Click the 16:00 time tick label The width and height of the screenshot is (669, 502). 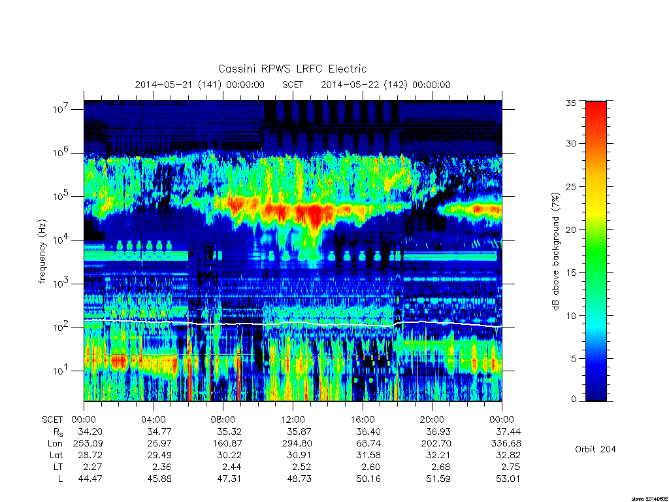(362, 420)
